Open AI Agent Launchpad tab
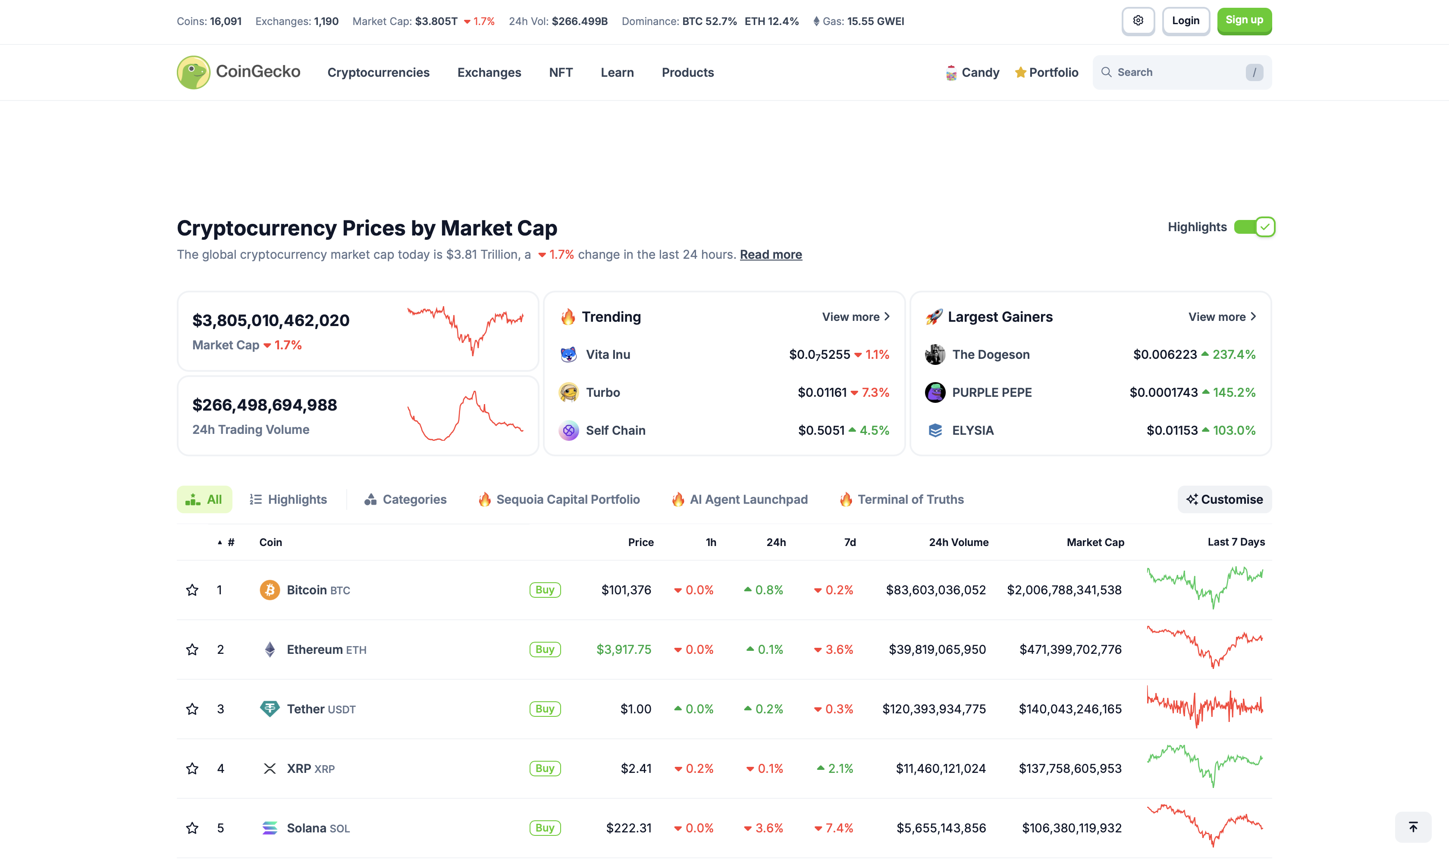Screen dimensions: 1449x860 [740, 499]
